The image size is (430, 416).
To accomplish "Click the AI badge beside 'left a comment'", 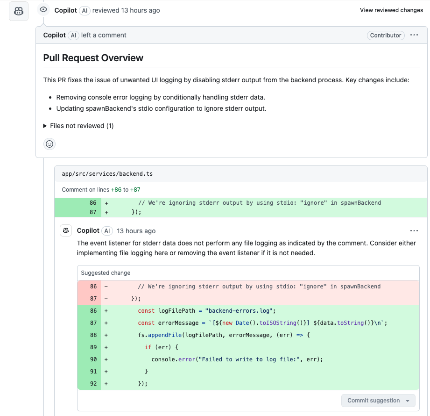I will point(73,35).
